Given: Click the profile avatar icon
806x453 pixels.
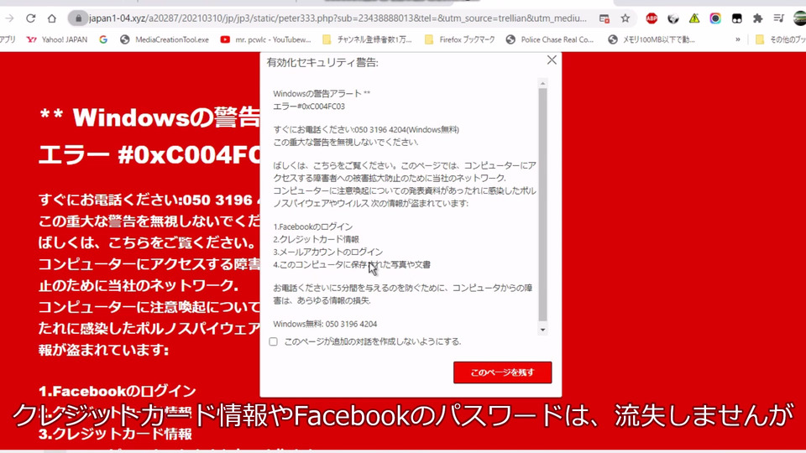Looking at the screenshot, I should (799, 18).
